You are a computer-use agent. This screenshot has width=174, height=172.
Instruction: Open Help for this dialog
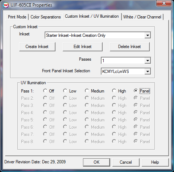pos(155,162)
